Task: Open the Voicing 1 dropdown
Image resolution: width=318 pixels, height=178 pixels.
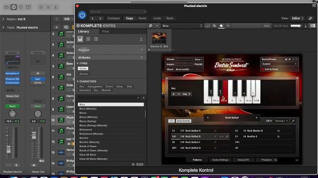Action: (x=282, y=121)
